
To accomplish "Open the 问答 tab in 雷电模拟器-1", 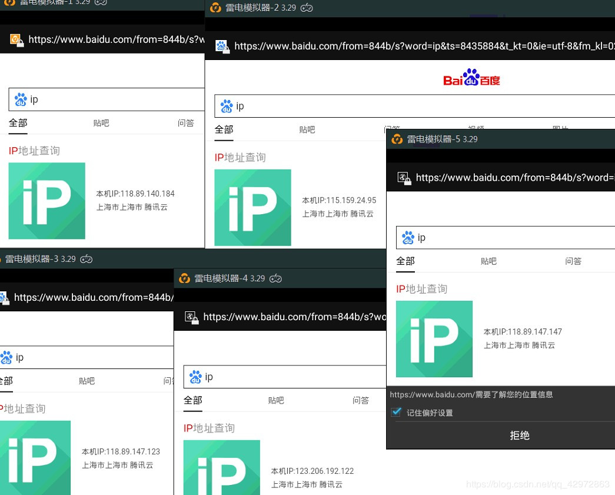I will click(x=186, y=123).
